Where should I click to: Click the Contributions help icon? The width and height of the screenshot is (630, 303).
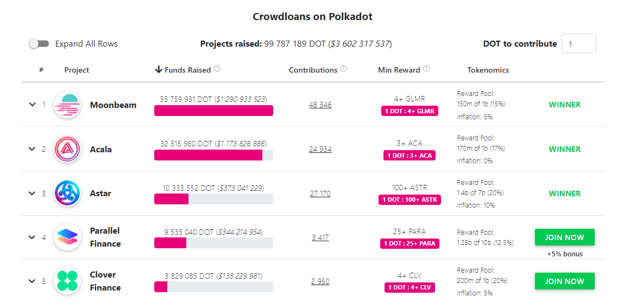click(x=343, y=69)
